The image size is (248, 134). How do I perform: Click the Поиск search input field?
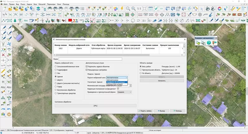90,59
